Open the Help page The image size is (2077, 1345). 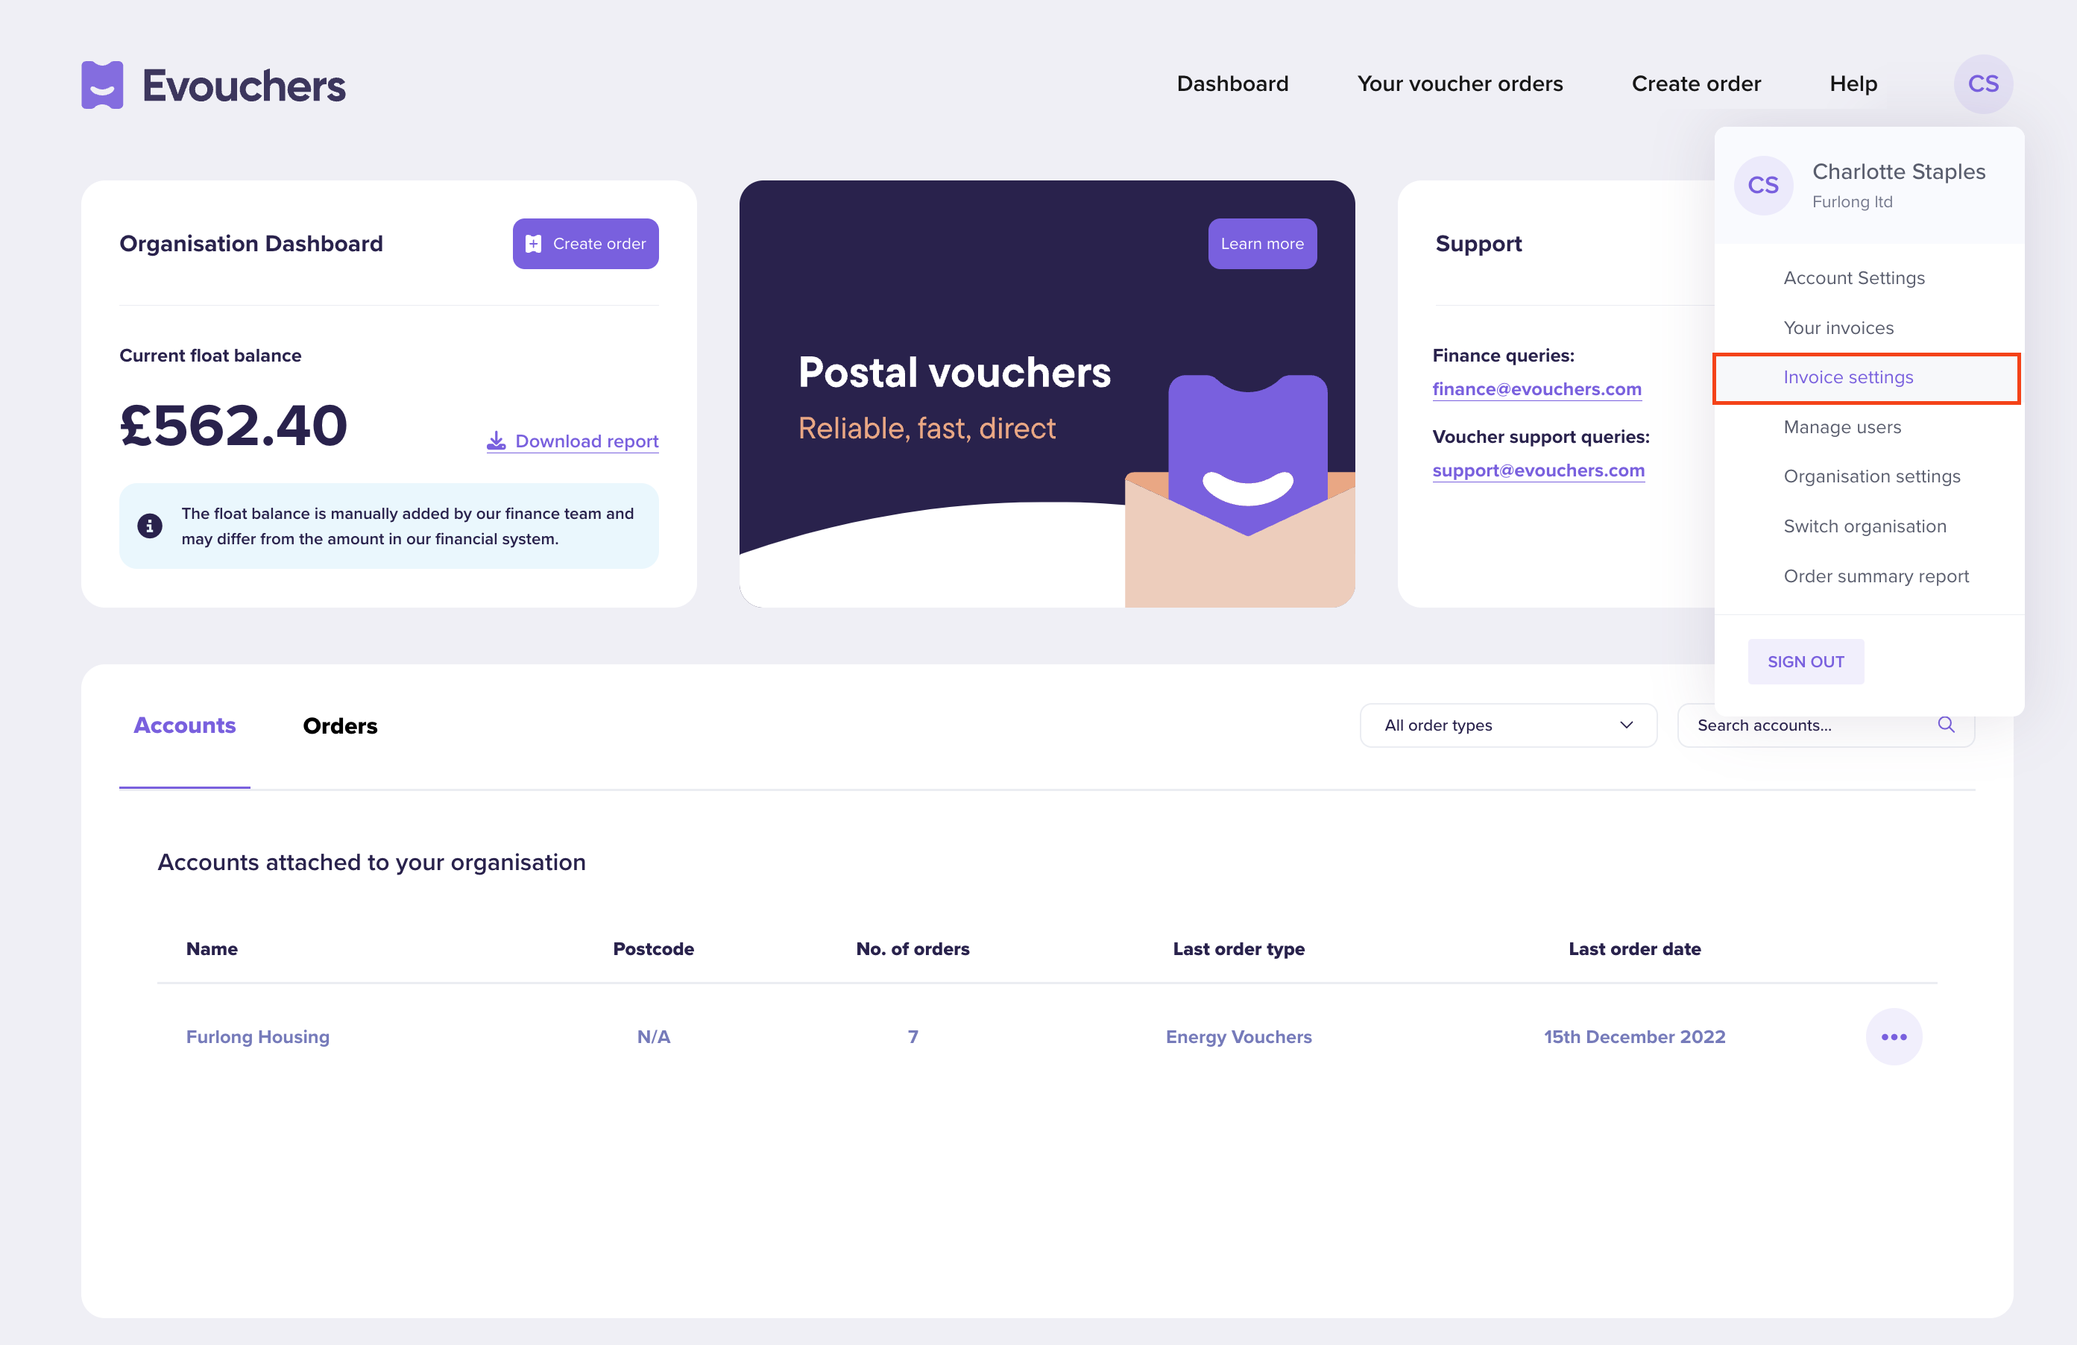(1853, 84)
